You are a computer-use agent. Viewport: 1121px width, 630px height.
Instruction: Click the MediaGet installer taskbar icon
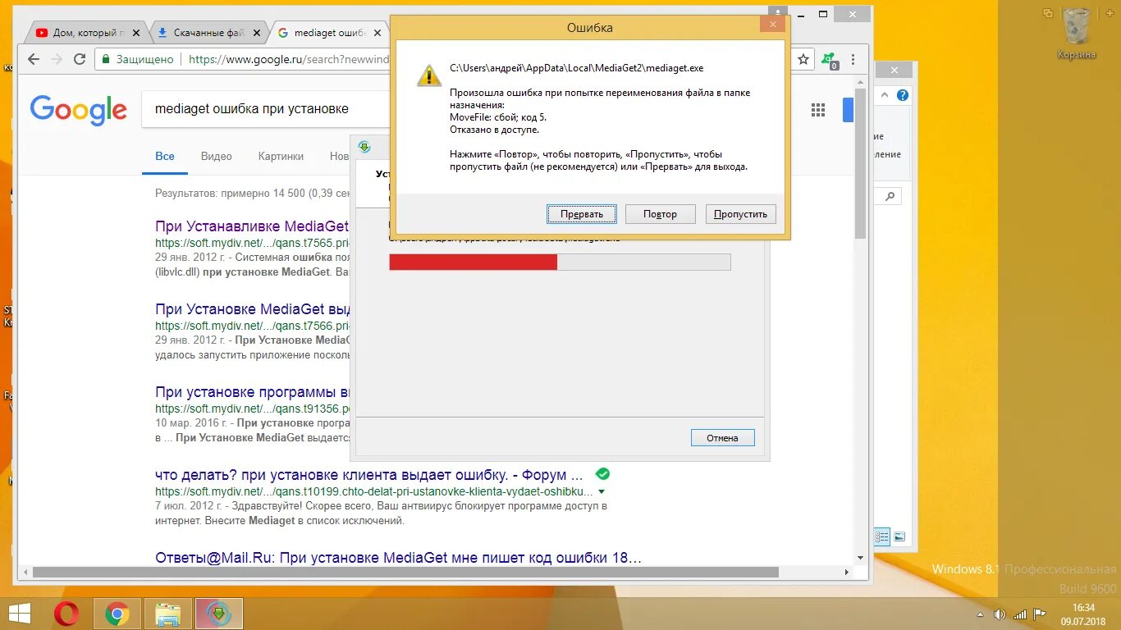(x=218, y=614)
